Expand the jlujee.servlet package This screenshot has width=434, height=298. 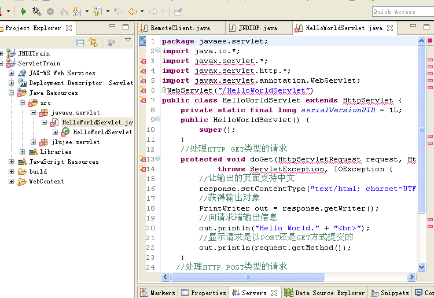(x=33, y=142)
